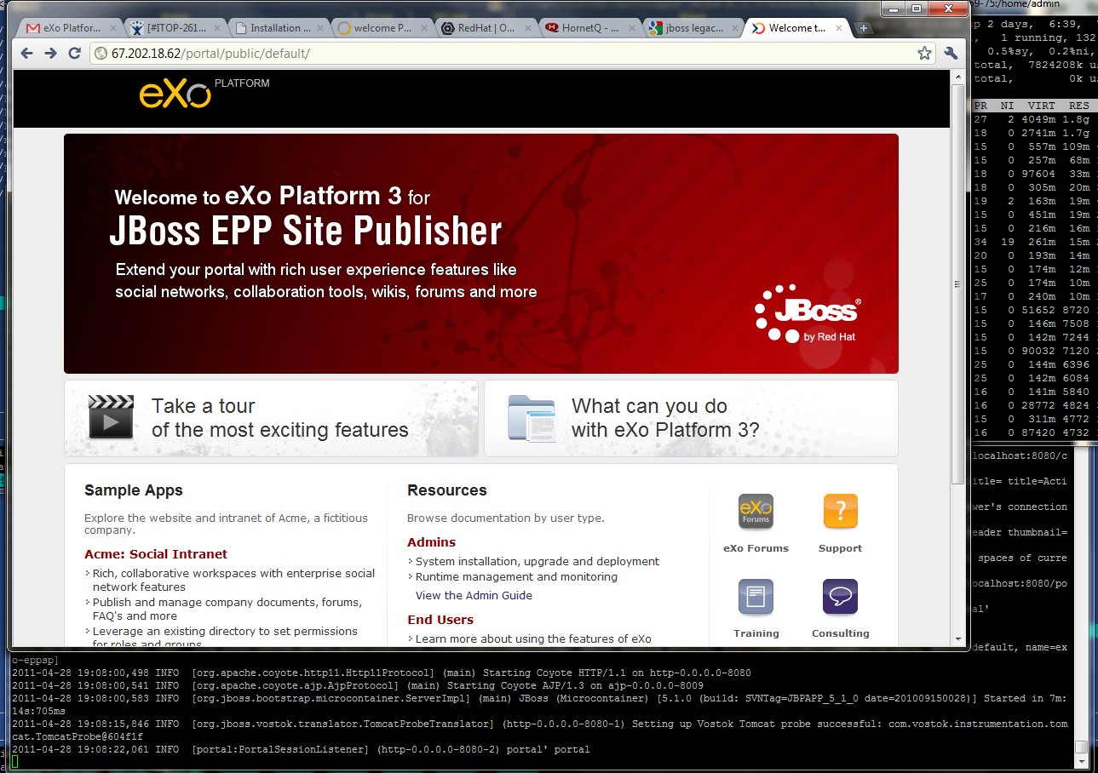Go back with the browser back arrow
Screen dimensions: 1098x773
pyautogui.click(x=26, y=53)
